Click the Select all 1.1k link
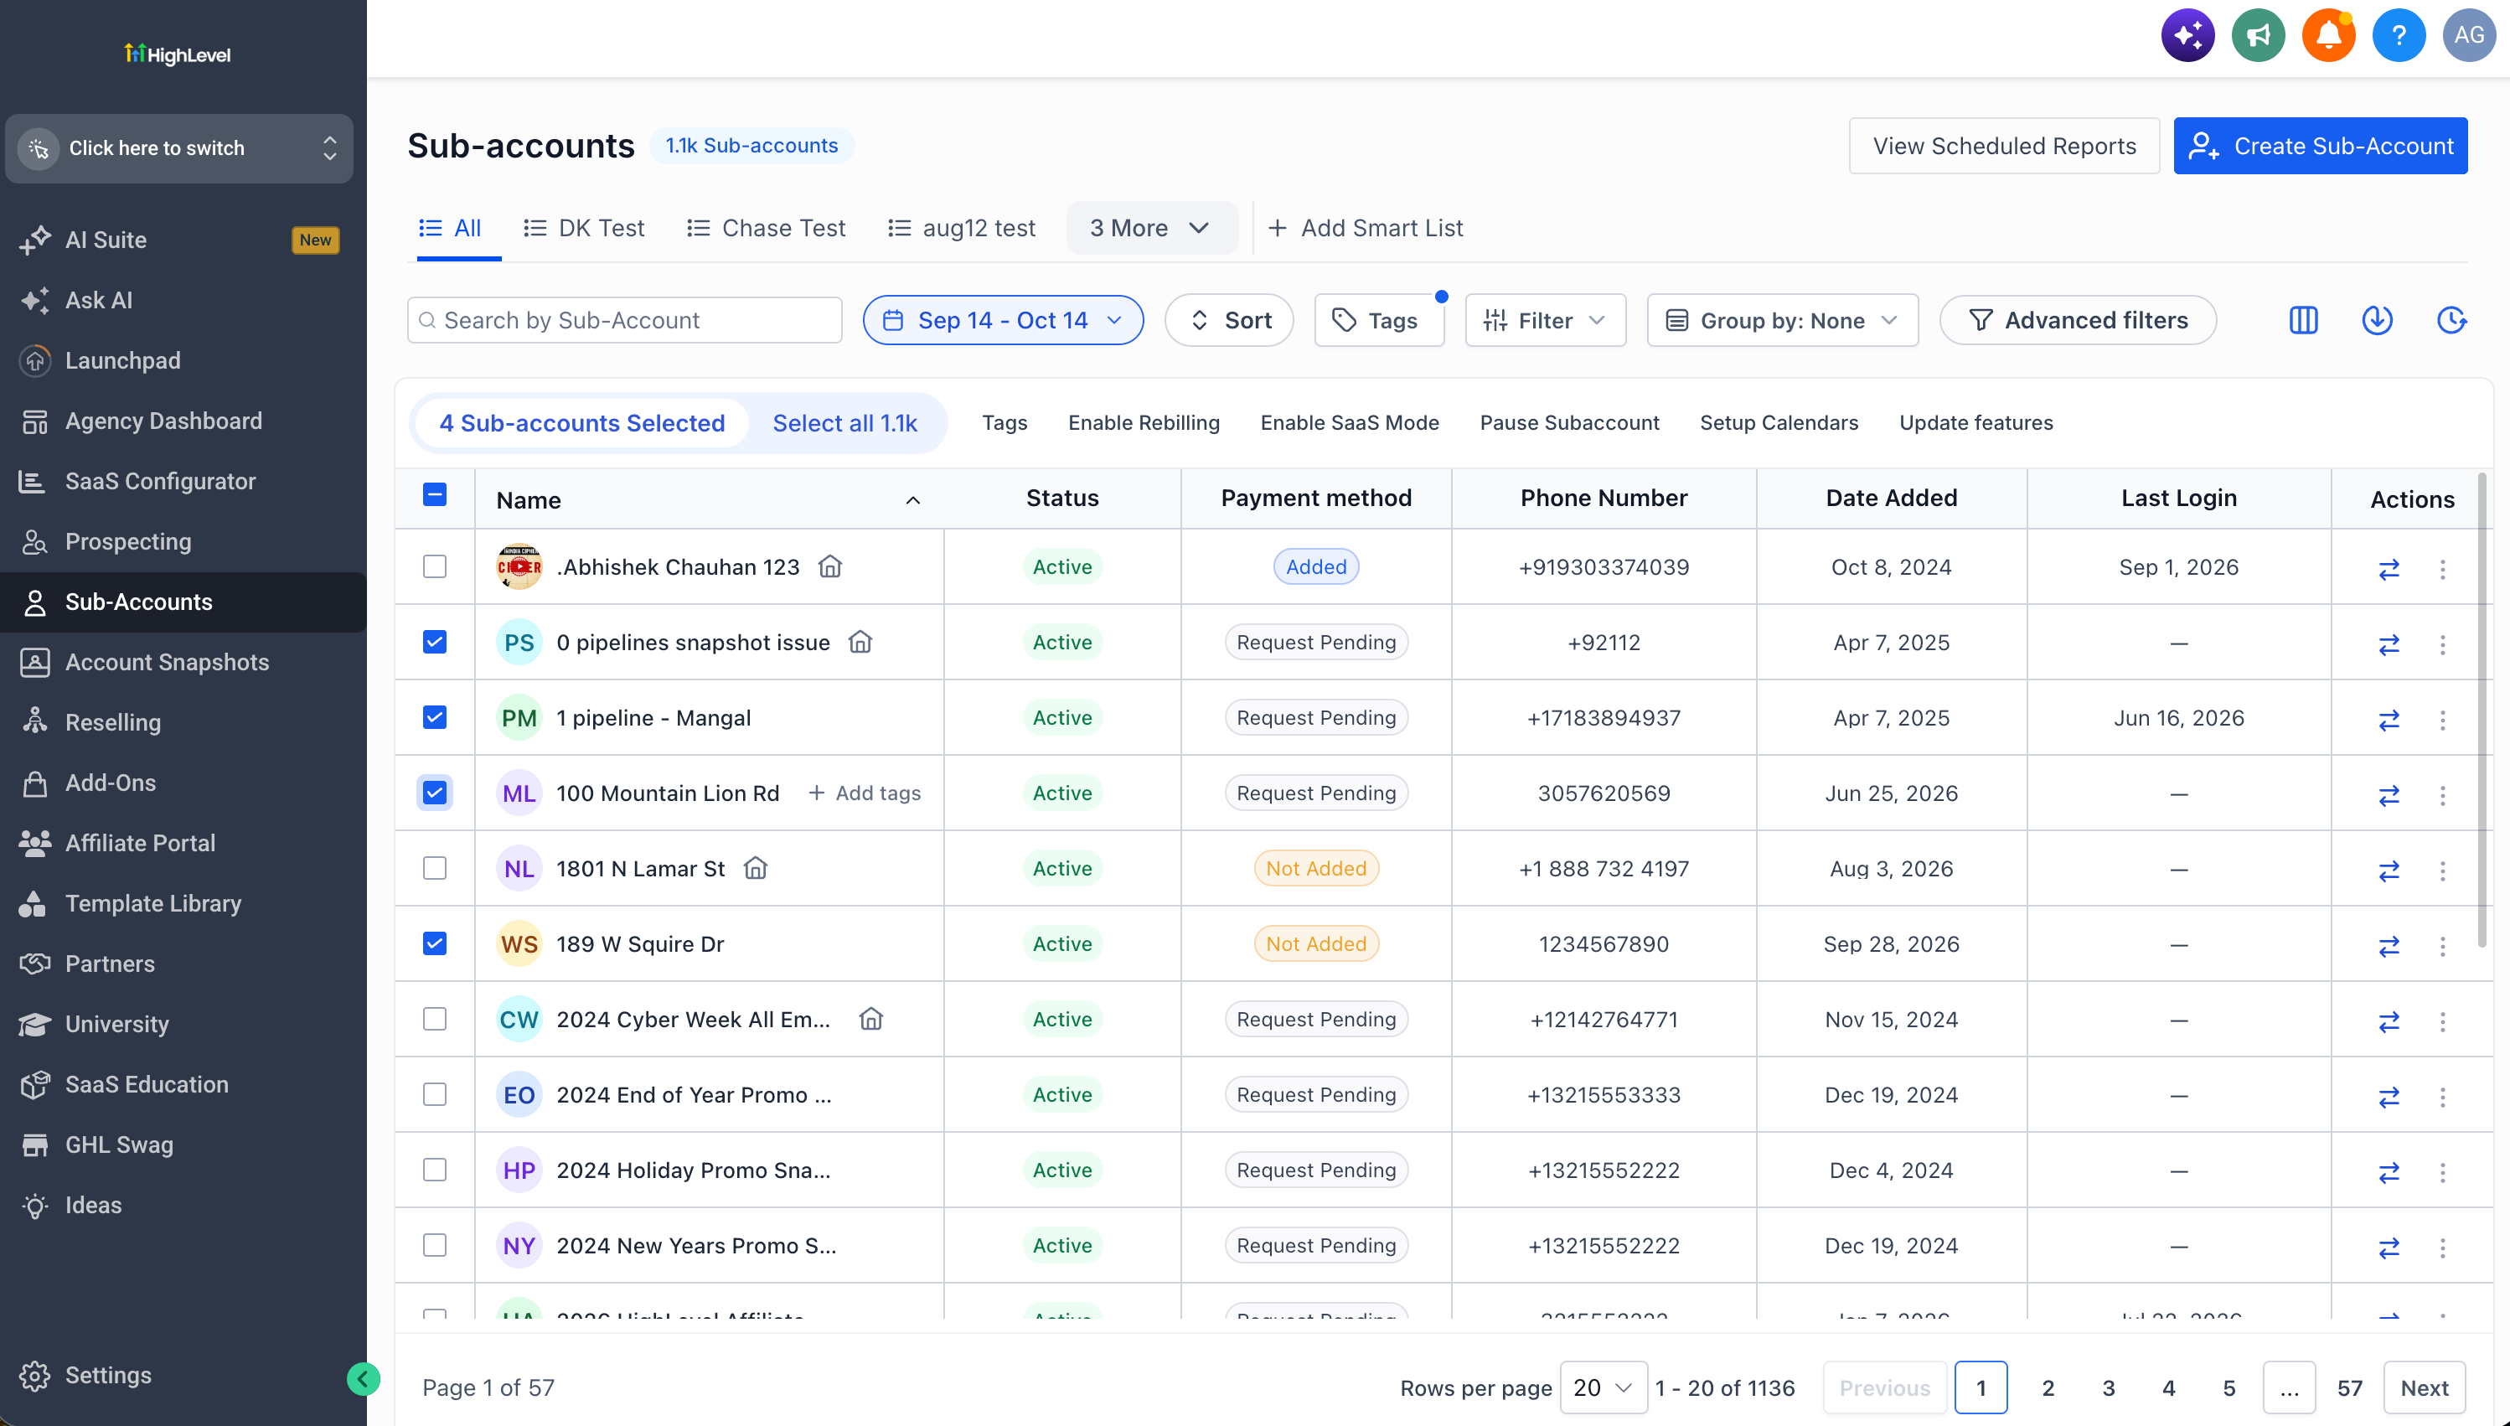This screenshot has width=2510, height=1426. tap(844, 423)
